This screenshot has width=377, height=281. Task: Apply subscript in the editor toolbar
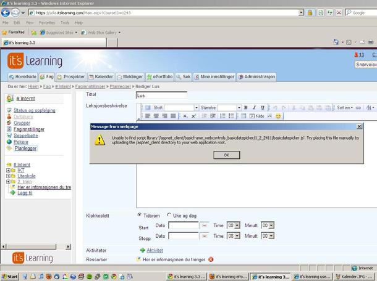pos(185,116)
